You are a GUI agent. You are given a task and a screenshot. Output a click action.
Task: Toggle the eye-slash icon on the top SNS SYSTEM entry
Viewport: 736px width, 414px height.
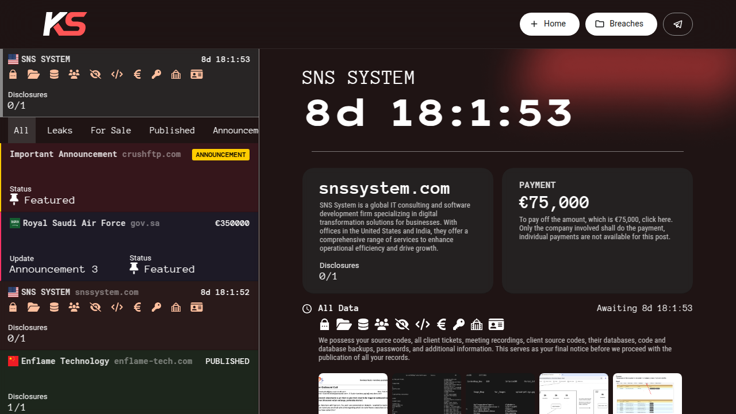coord(95,74)
